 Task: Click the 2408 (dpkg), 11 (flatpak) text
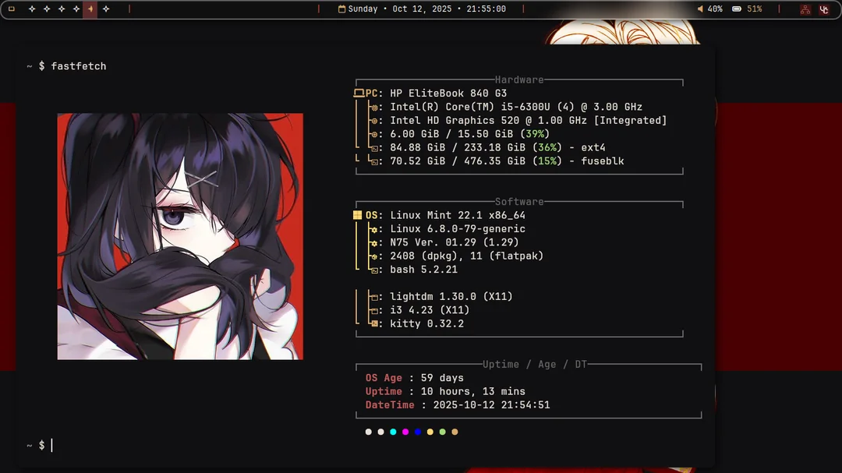pos(467,256)
